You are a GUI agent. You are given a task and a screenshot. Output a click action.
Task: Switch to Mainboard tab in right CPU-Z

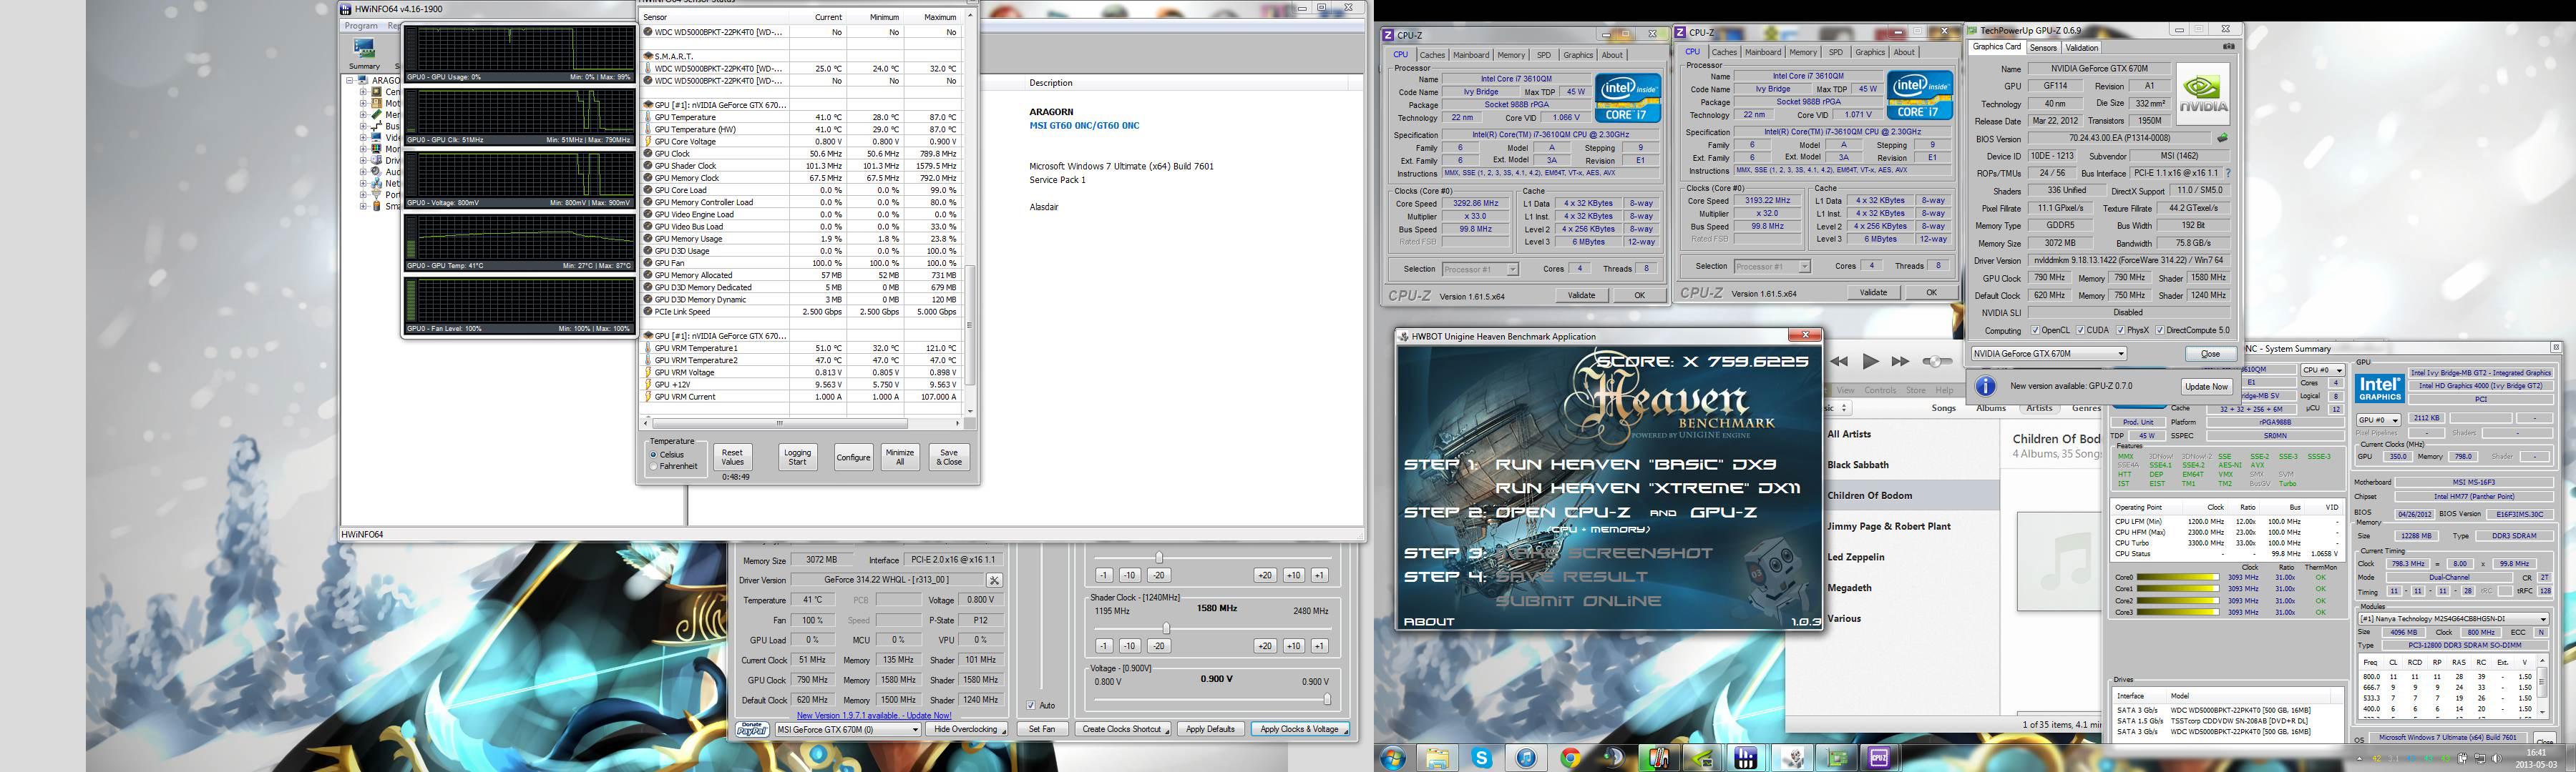(1762, 52)
